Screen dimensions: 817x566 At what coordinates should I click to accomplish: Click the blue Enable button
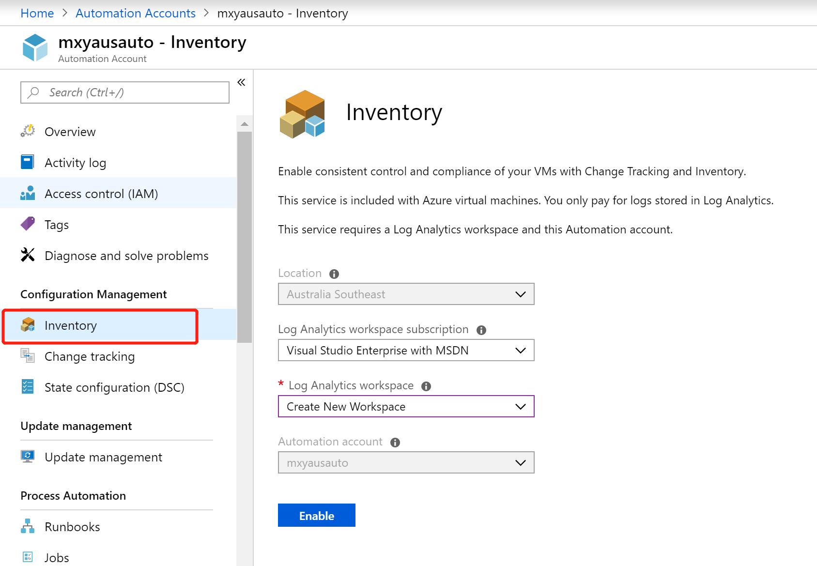point(317,515)
